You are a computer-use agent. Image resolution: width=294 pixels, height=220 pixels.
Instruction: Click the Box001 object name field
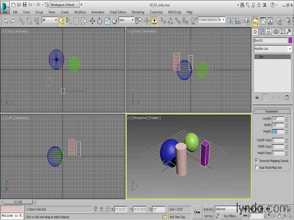[x=270, y=40]
